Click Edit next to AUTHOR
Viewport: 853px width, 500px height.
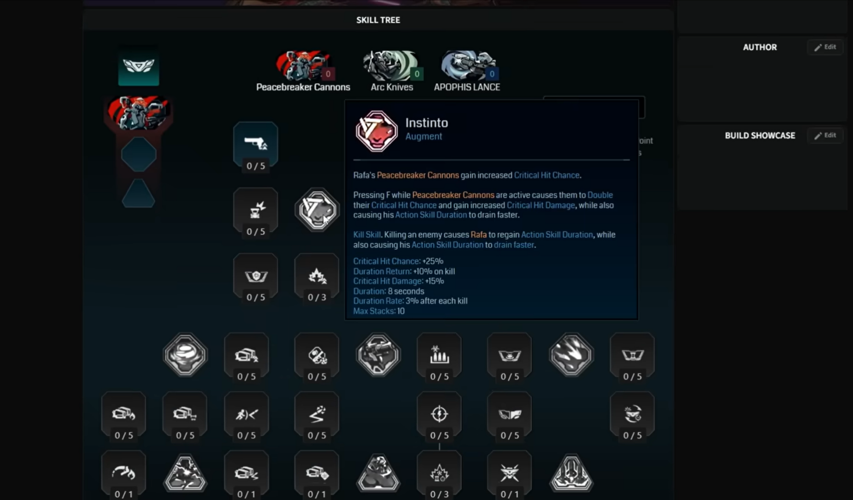coord(825,47)
